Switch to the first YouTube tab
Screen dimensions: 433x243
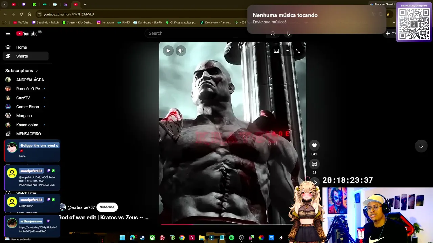pos(14,4)
